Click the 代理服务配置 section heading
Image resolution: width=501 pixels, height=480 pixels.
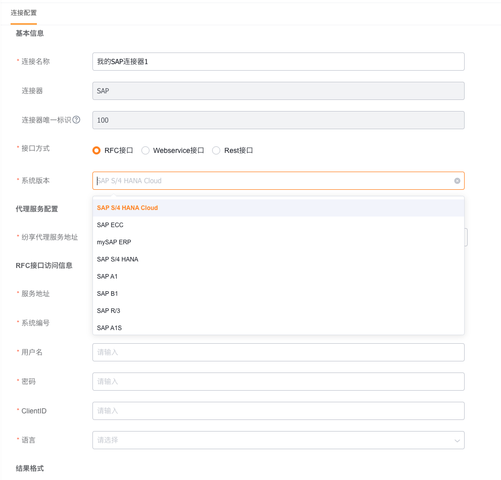point(37,209)
